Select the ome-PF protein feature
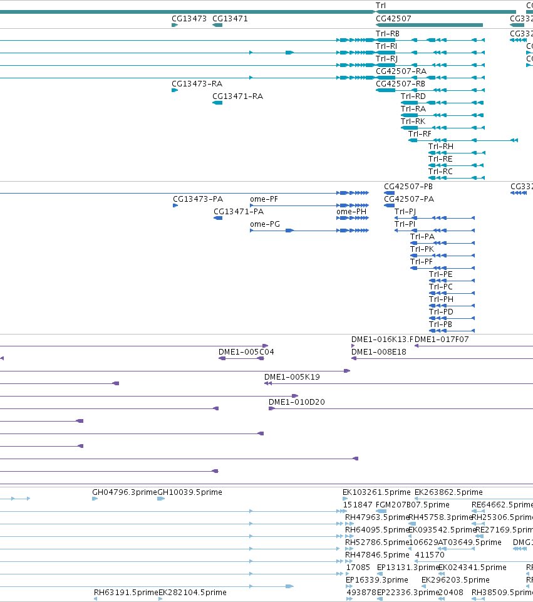 (x=309, y=205)
